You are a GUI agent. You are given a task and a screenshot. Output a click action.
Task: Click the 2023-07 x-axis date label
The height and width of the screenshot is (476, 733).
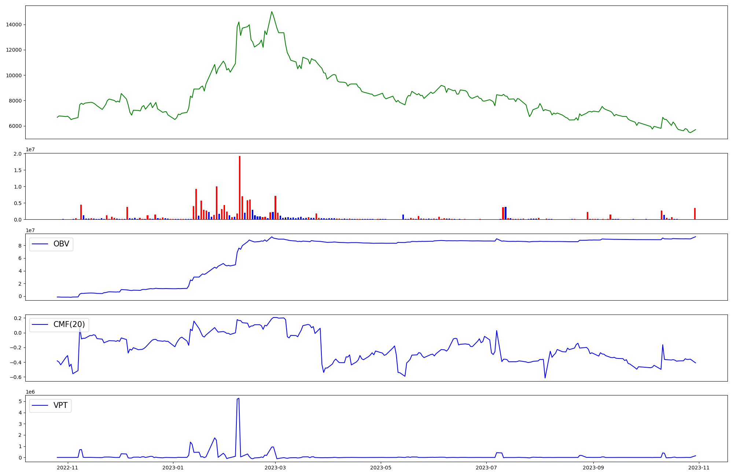pos(486,468)
